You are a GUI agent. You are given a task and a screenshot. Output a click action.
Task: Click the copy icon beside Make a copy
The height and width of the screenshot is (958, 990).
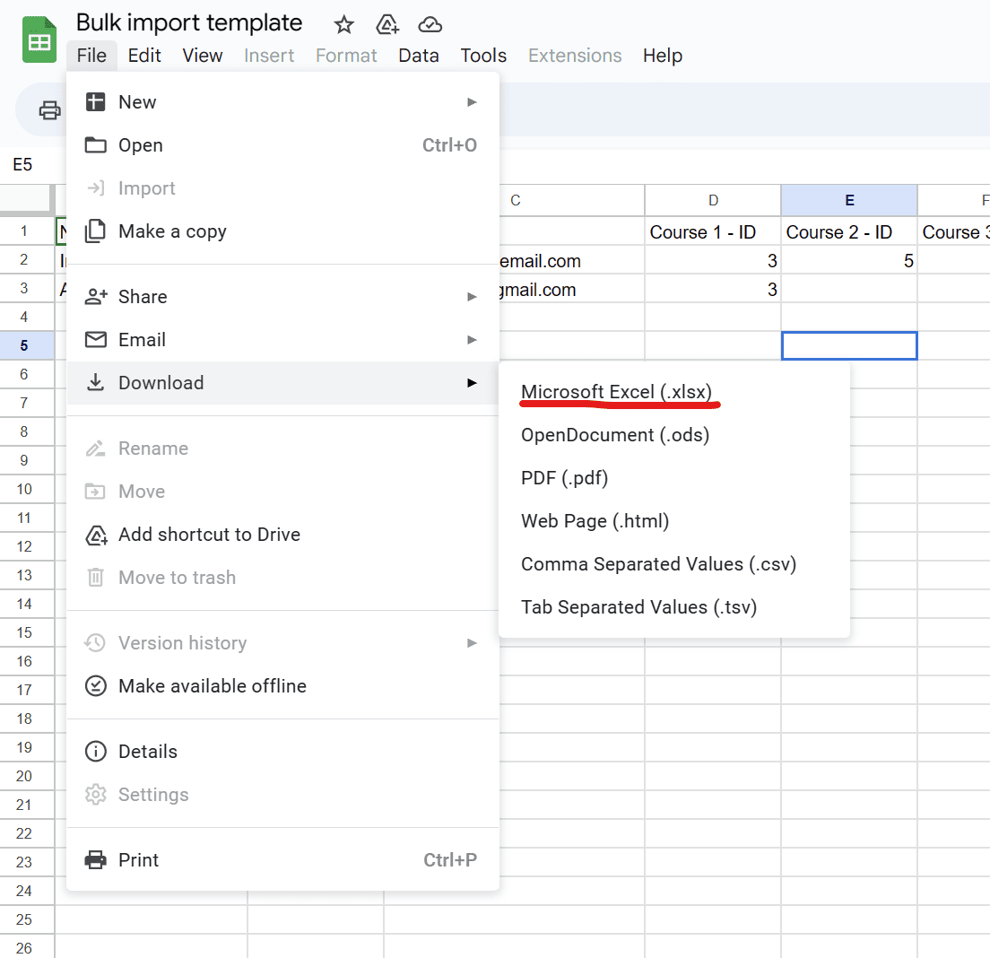pyautogui.click(x=95, y=231)
